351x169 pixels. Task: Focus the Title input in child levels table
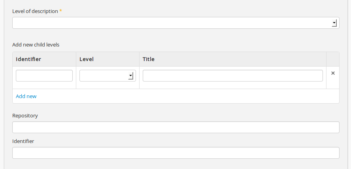tap(232, 76)
